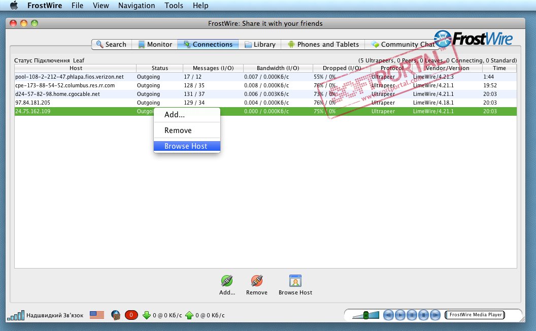This screenshot has height=331, width=536.
Task: Click the green download arrow indicator
Action: pyautogui.click(x=147, y=315)
